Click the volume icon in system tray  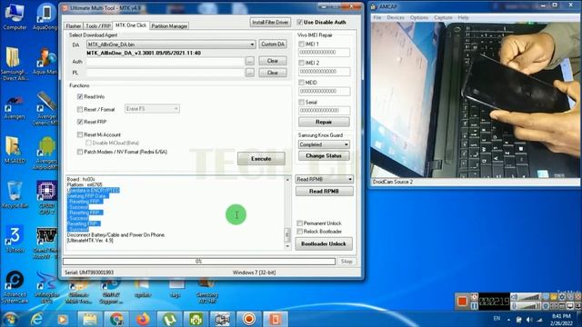point(529,319)
